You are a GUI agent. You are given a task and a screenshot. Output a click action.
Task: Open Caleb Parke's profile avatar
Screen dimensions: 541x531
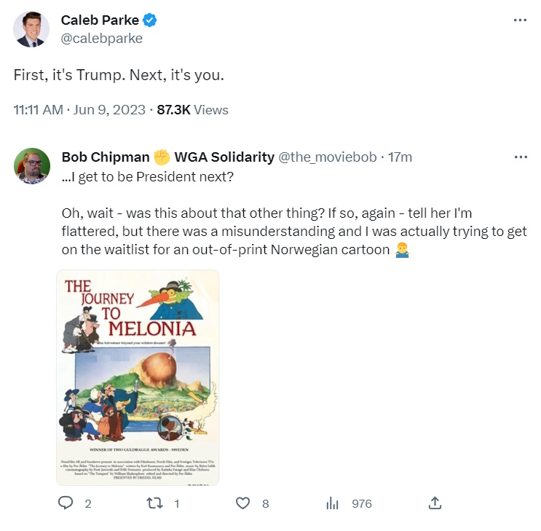point(32,29)
